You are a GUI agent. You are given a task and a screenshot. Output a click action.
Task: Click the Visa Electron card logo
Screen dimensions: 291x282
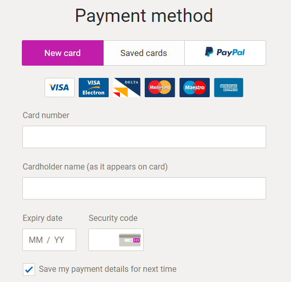(93, 88)
